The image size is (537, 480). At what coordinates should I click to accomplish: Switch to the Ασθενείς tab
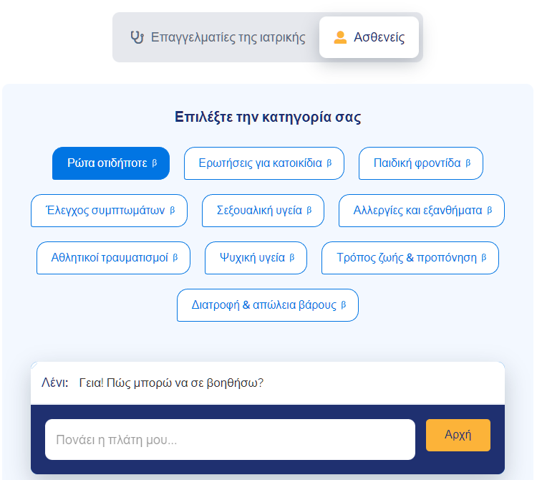coord(369,37)
